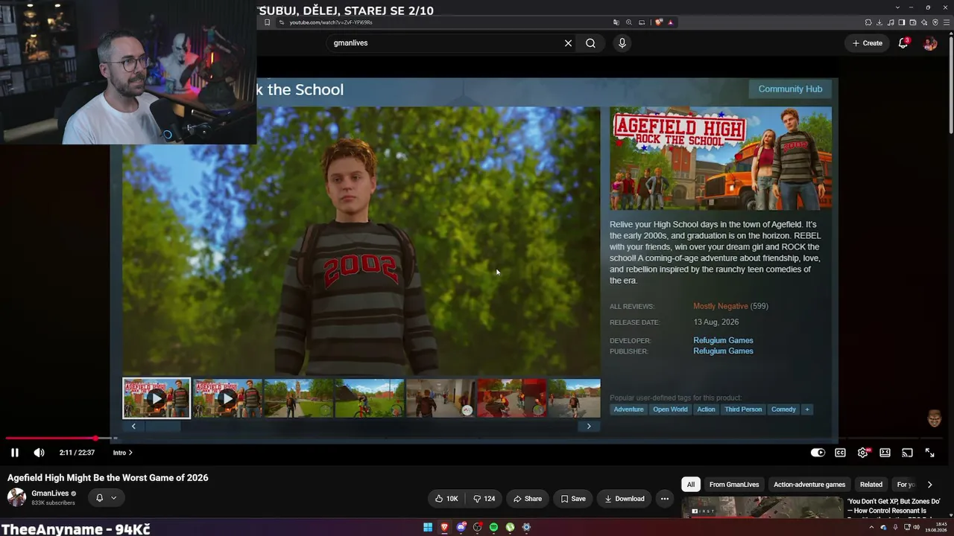The image size is (954, 536).
Task: Expand the subscription notification bell dropdown
Action: pos(107,498)
